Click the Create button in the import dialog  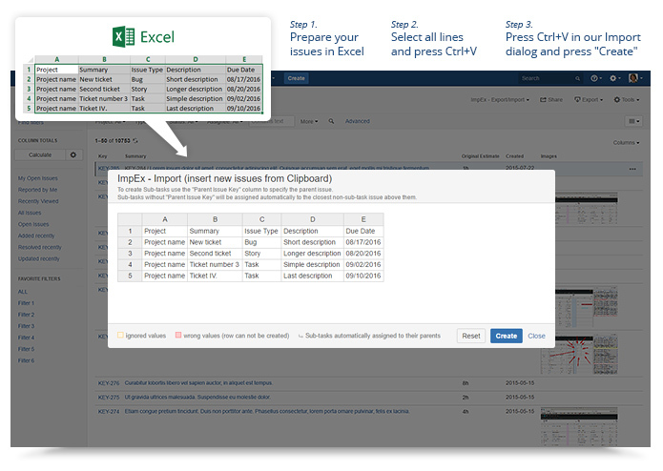pos(507,336)
